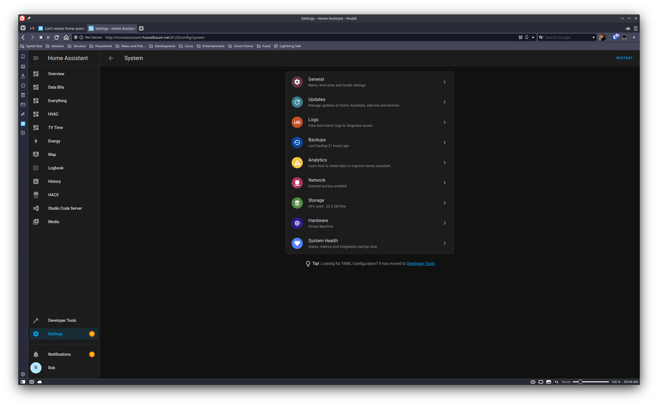The height and width of the screenshot is (406, 658).
Task: Open the Downloads panel in Vivaldi's side rail
Action: point(22,76)
